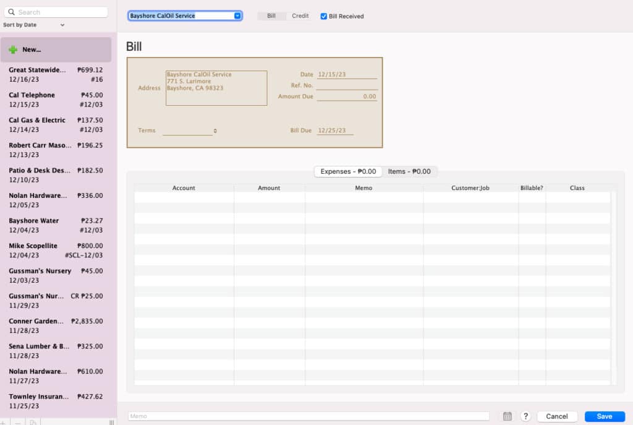Click the green plus New icon
The width and height of the screenshot is (633, 425).
(14, 49)
